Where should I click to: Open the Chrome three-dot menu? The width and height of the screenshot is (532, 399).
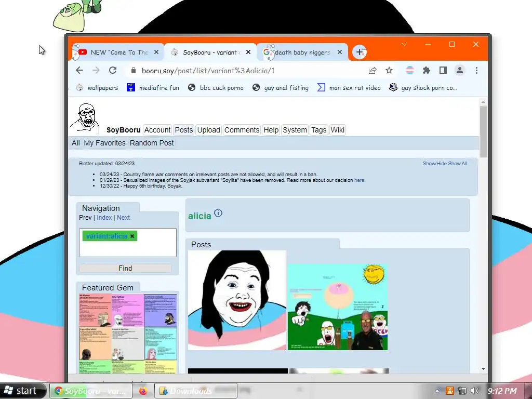click(476, 70)
